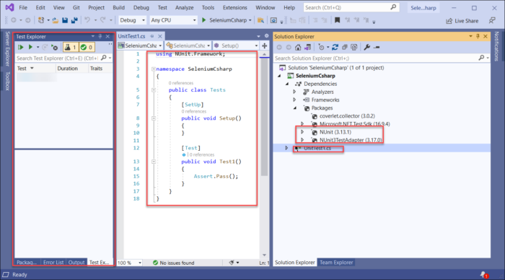Collapse the Packages tree node

click(294, 108)
